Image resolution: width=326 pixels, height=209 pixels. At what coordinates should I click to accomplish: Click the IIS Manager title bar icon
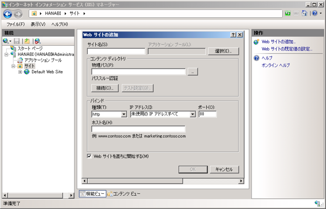click(5, 4)
